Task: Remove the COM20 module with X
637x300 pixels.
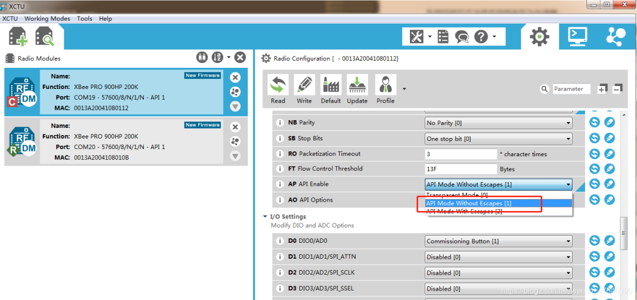Action: [235, 127]
